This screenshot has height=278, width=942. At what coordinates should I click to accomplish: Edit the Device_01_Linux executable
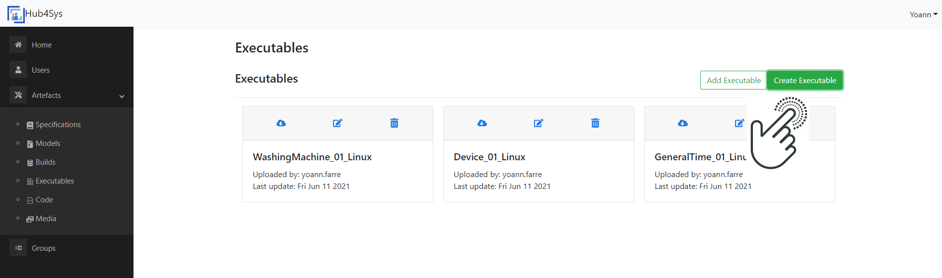(538, 123)
